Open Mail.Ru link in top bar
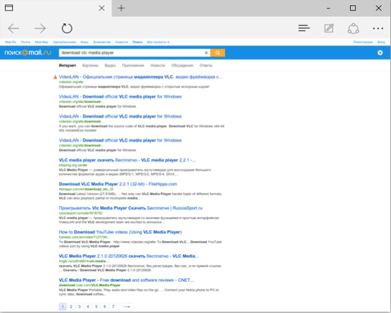The image size is (391, 313). click(10, 42)
